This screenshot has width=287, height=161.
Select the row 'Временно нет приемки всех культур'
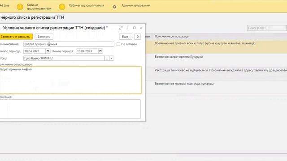pos(216,47)
